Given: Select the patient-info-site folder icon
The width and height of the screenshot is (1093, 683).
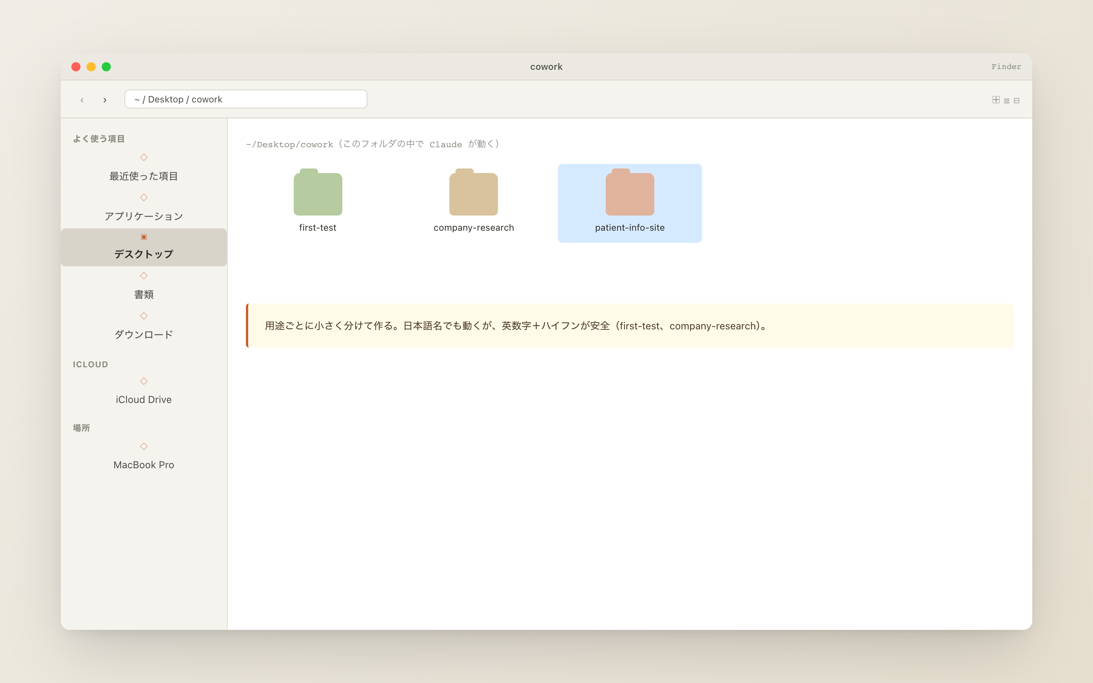Looking at the screenshot, I should 630,192.
